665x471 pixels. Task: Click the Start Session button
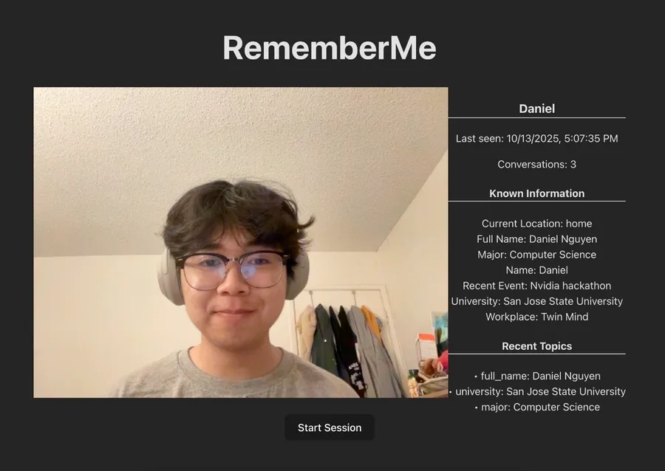coord(330,427)
